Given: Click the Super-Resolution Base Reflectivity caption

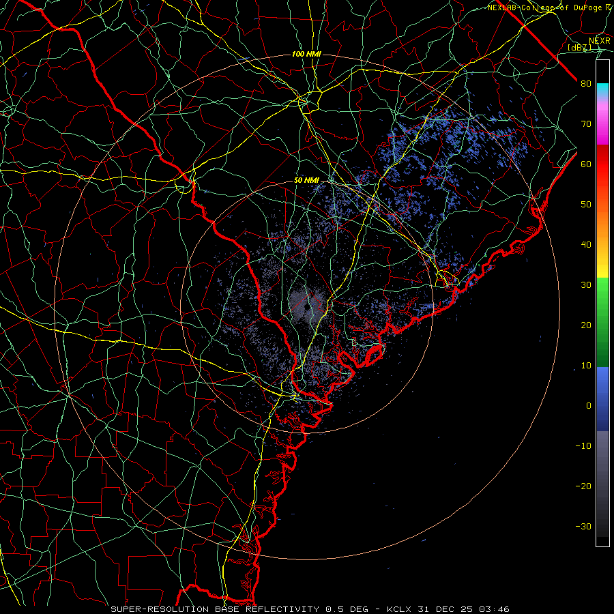Looking at the screenshot, I should click(239, 609).
